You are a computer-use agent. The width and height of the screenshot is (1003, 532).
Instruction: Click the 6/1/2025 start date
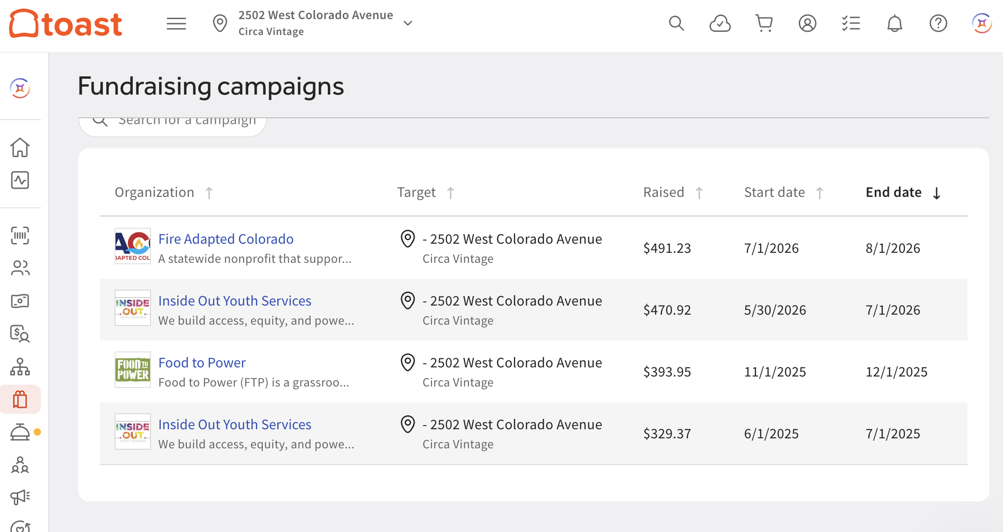coord(772,434)
